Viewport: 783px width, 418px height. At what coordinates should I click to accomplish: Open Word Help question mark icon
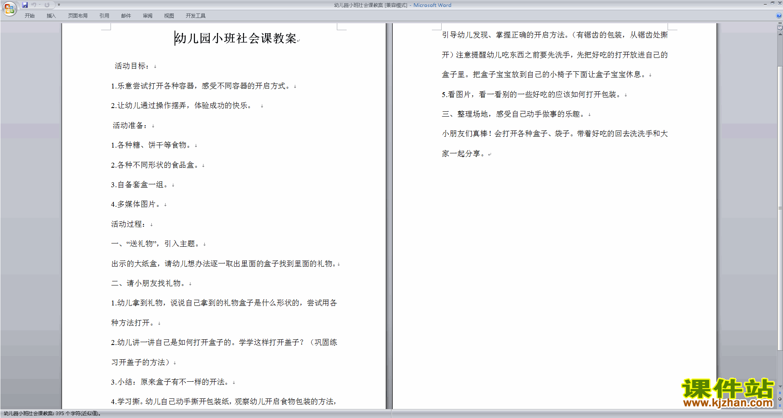pos(779,16)
